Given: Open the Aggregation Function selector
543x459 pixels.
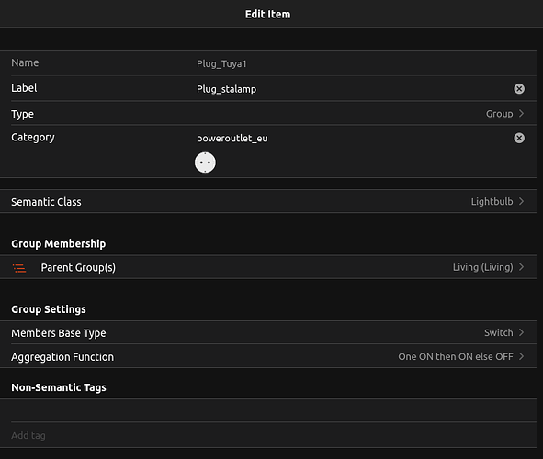Looking at the screenshot, I should point(268,356).
